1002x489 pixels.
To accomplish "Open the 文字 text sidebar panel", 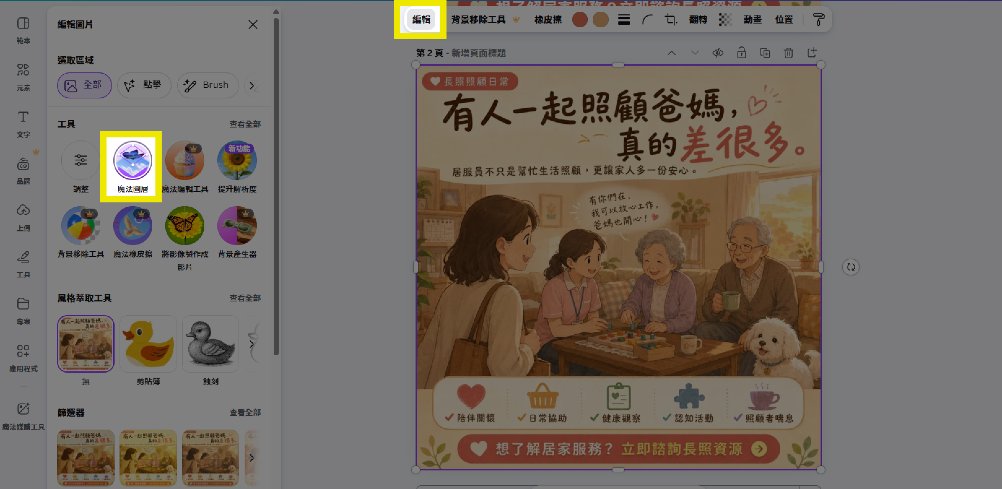I will 23,124.
